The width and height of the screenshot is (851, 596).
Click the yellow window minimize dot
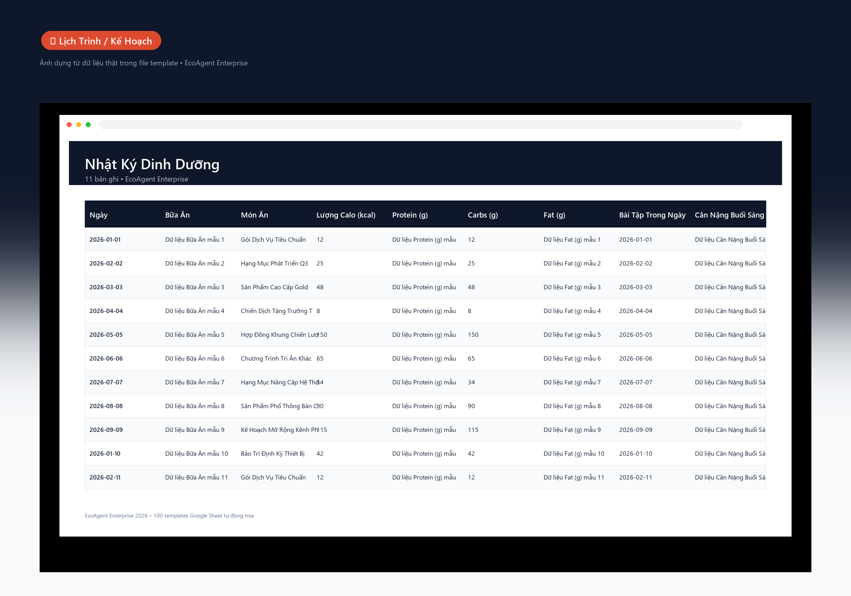click(79, 125)
